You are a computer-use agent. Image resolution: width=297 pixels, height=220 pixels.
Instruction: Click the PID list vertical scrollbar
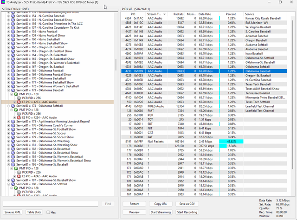(x=293, y=95)
